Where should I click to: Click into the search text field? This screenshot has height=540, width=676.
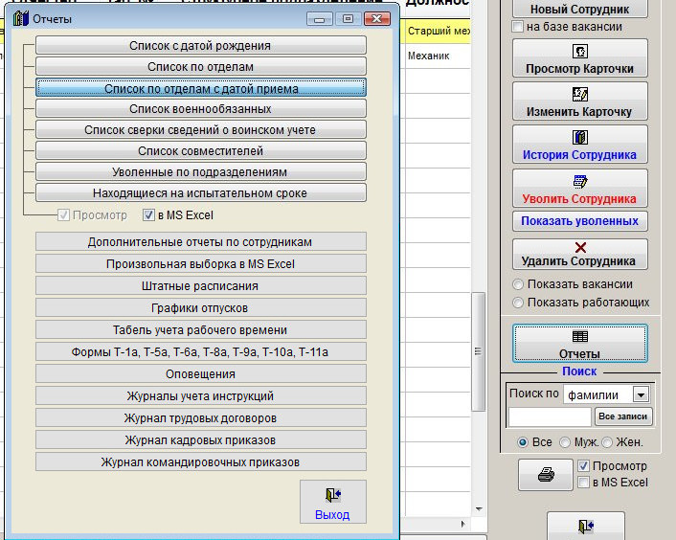click(x=550, y=416)
